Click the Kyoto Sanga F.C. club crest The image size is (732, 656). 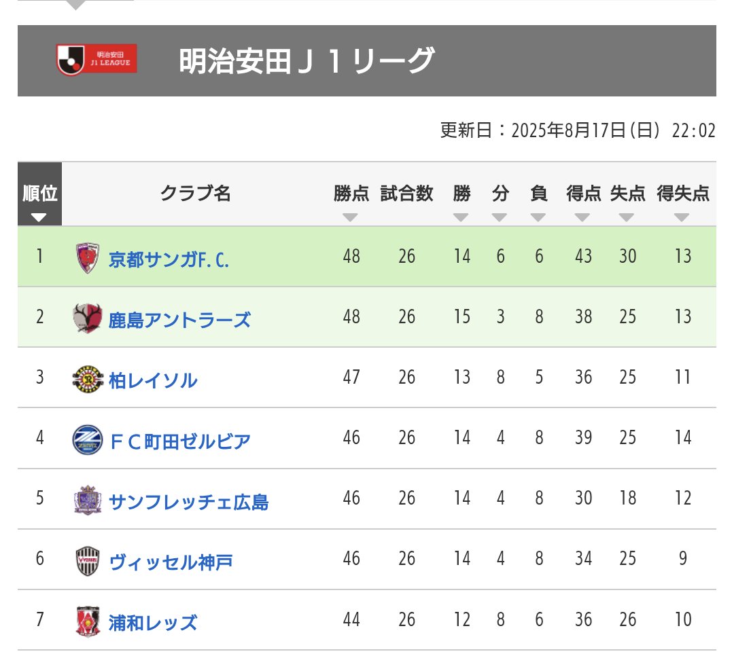[x=87, y=258]
